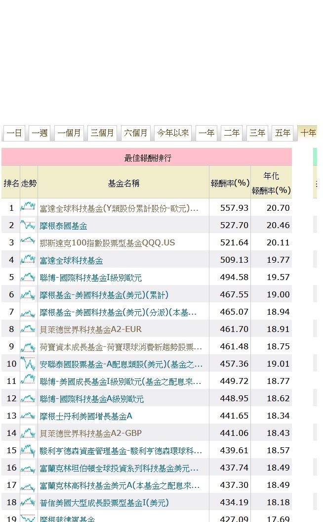Click return value 557.93

pos(234,208)
